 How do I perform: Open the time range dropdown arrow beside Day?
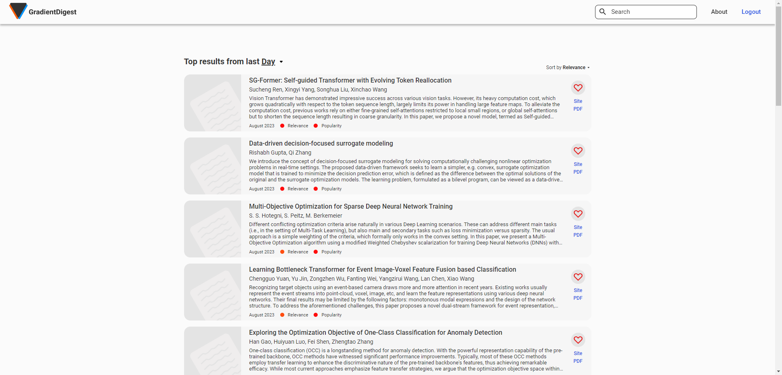281,62
